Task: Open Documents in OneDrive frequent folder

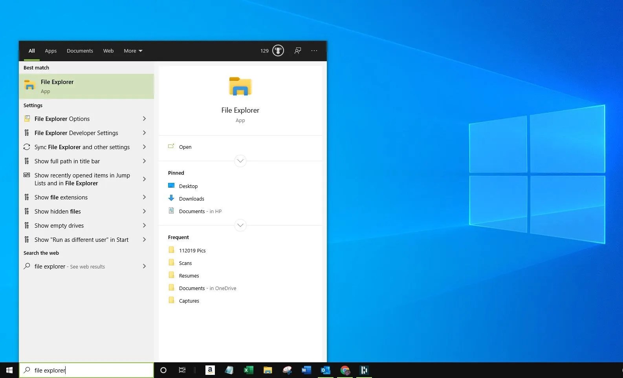Action: click(x=207, y=288)
